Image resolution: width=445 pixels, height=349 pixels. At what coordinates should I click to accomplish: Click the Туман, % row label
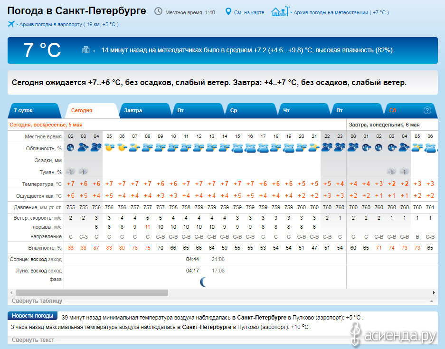(50, 172)
